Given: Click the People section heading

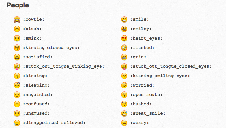Looking at the screenshot, I should click(x=18, y=5).
